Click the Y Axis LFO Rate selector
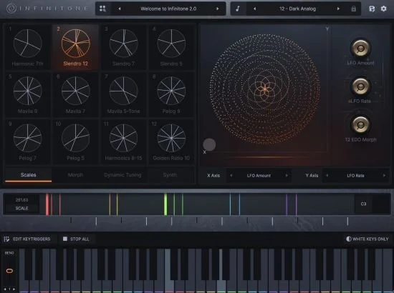 (355, 176)
